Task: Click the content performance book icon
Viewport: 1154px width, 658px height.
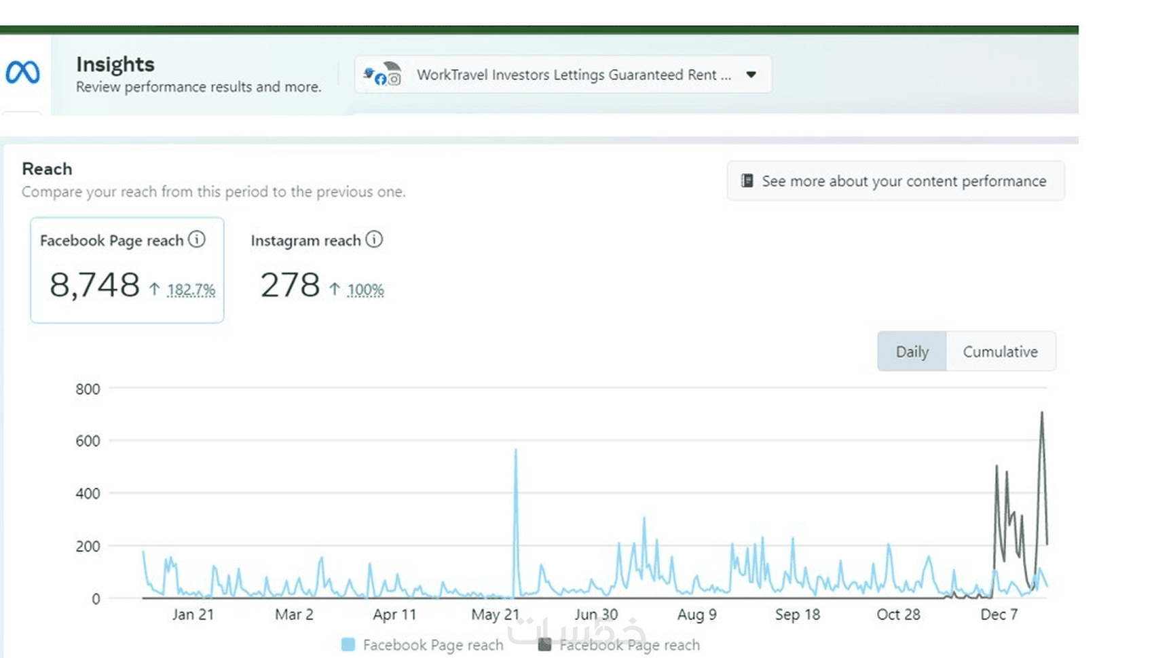Action: pos(747,181)
